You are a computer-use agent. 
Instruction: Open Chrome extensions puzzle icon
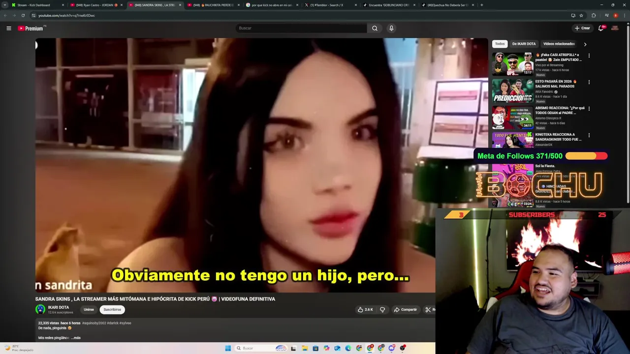(x=594, y=15)
